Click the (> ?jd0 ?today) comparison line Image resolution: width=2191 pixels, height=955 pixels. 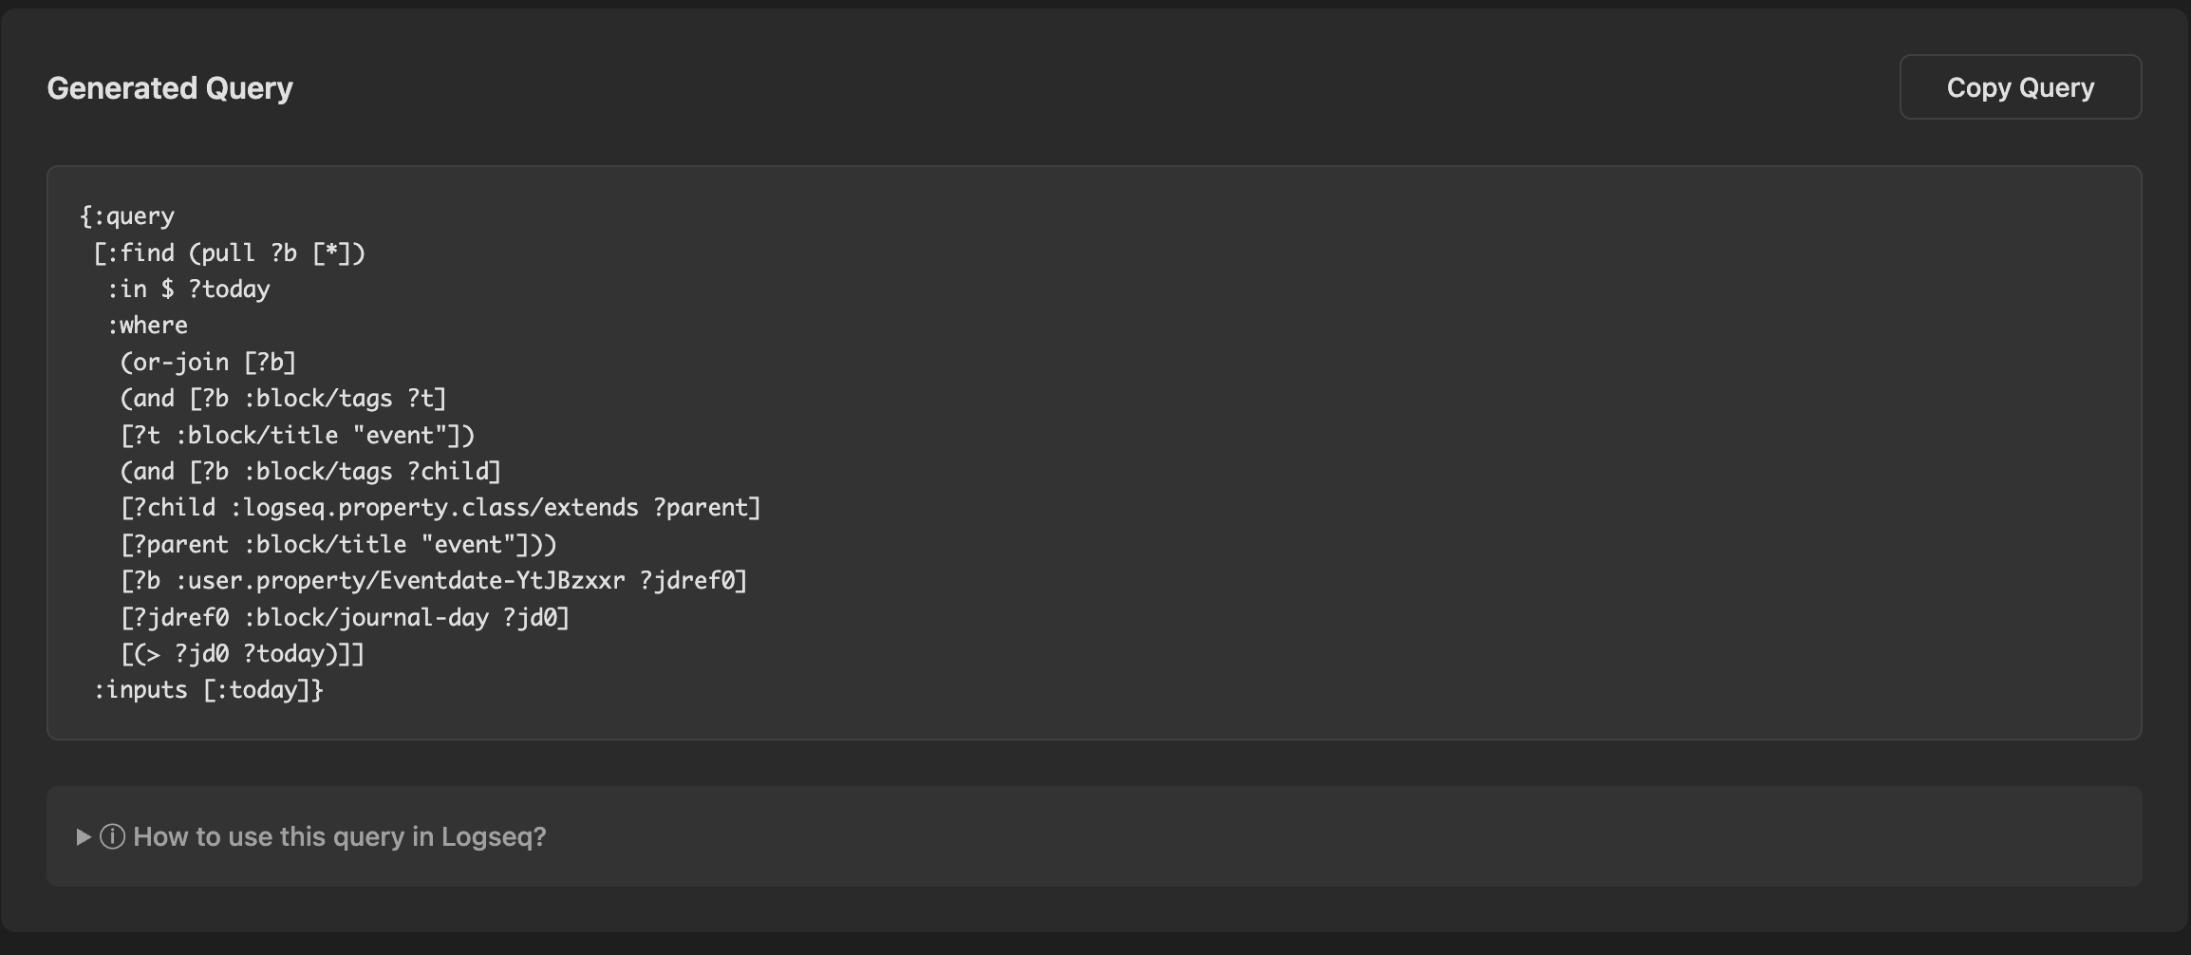pyautogui.click(x=242, y=654)
